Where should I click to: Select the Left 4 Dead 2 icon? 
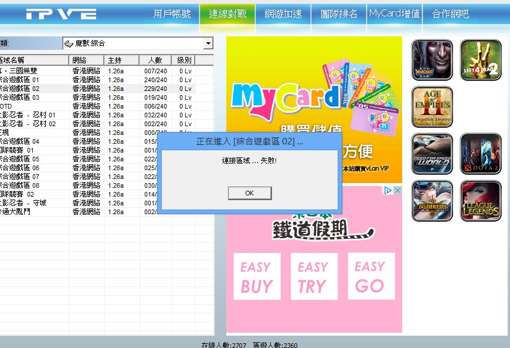tap(481, 60)
